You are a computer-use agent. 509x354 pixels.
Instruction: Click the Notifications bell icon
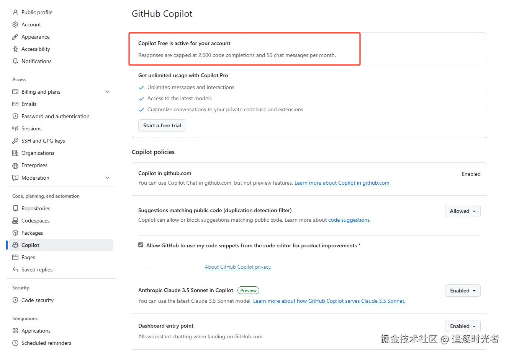15,61
